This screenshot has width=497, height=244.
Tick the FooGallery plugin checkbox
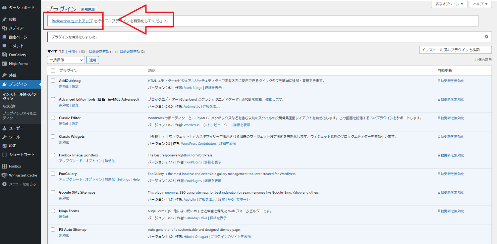(x=53, y=173)
